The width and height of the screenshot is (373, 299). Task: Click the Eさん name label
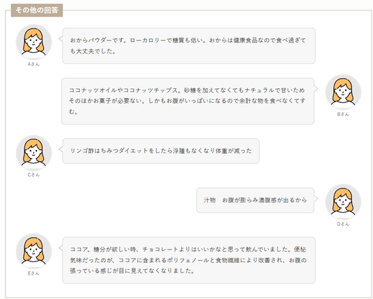34,273
